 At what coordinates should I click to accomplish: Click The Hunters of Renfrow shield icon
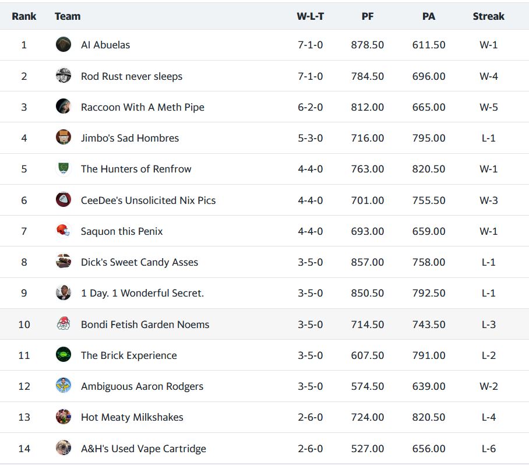pyautogui.click(x=64, y=168)
